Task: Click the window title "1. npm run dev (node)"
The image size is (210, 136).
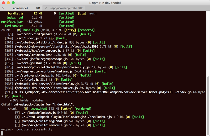Action: 105,3
